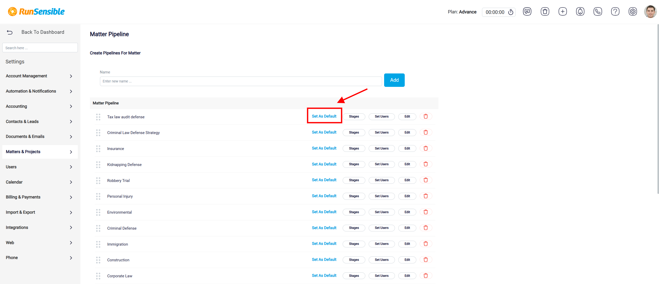Click the trash bin icon in top bar
Image resolution: width=659 pixels, height=284 pixels.
(x=545, y=12)
